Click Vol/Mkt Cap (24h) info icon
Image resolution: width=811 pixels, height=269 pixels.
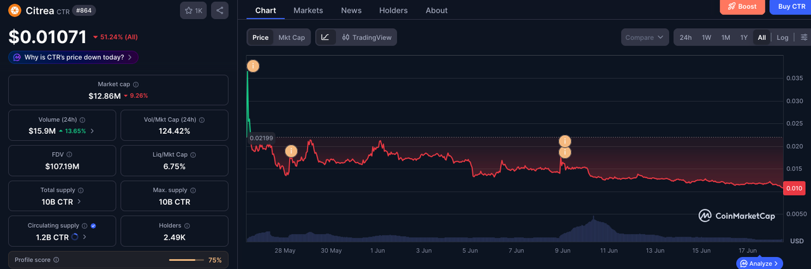point(201,120)
